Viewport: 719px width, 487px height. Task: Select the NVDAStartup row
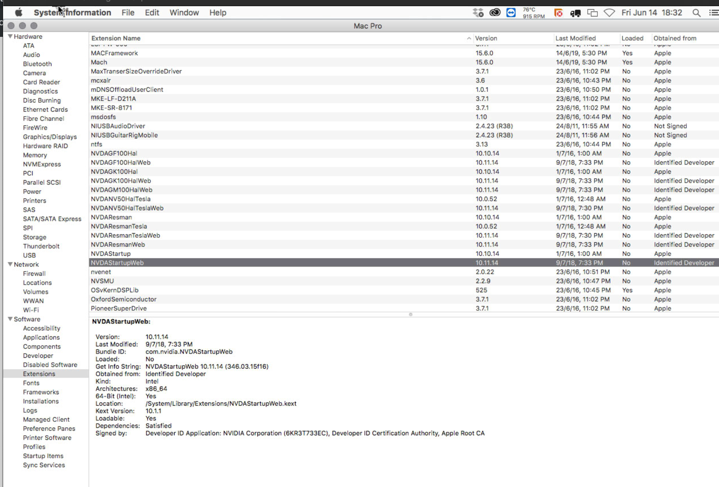(x=404, y=253)
